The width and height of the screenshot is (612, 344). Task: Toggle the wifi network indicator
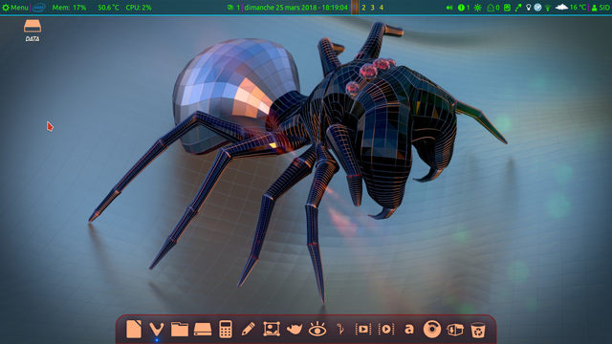coord(548,8)
